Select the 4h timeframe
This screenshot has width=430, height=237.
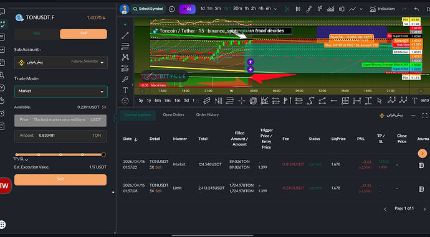pyautogui.click(x=260, y=9)
